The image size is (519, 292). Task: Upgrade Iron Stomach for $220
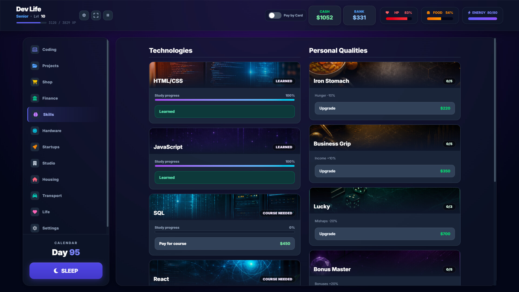pos(385,108)
